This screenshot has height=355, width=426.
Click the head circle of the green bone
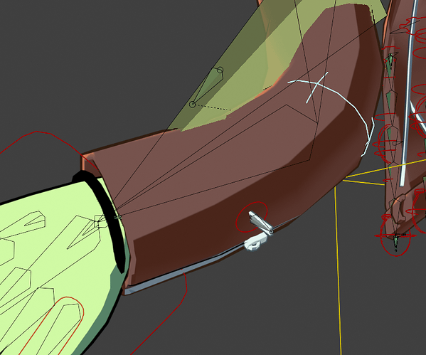coord(192,104)
